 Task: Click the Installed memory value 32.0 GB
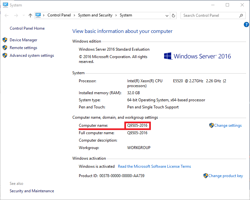point(133,93)
